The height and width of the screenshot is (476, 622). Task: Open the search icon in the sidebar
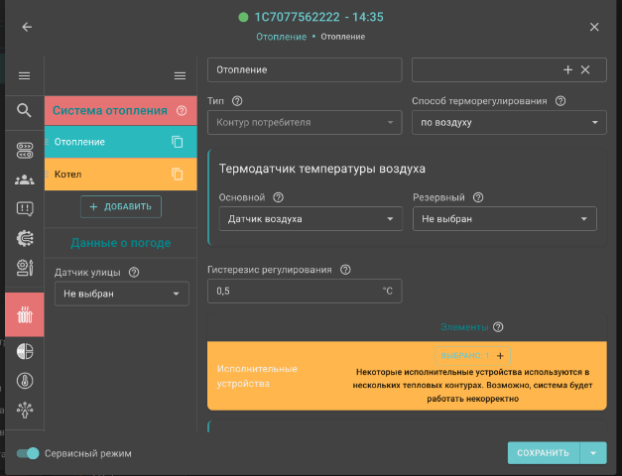tap(25, 110)
